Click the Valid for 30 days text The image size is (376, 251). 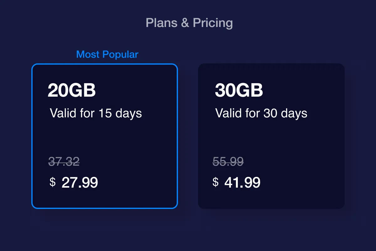pyautogui.click(x=261, y=113)
